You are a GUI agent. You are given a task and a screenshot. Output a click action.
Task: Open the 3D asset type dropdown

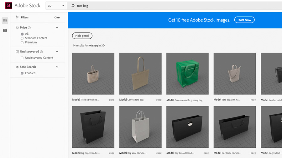56,6
